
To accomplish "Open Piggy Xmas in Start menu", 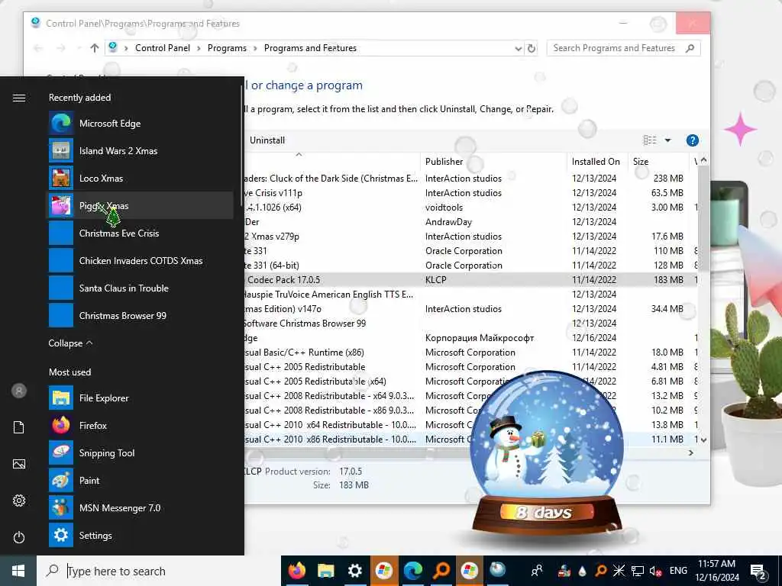I will pos(141,205).
